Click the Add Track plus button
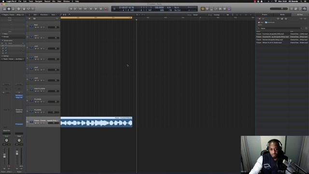The height and width of the screenshot is (174, 309). pos(29,18)
